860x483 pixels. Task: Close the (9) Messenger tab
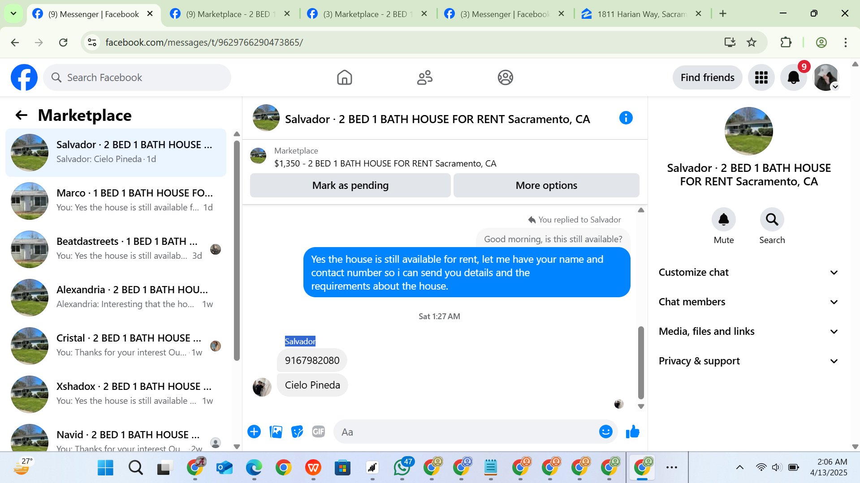(150, 14)
